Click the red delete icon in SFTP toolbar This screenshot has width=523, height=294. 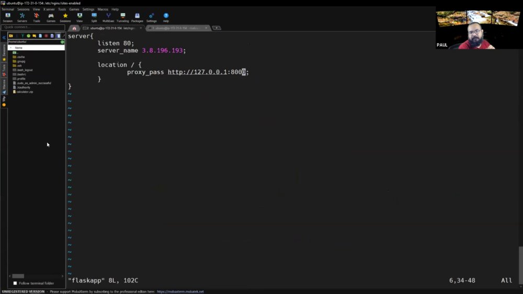[x=46, y=36]
